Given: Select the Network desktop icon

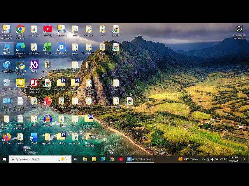Looking at the screenshot, I should point(7,67).
